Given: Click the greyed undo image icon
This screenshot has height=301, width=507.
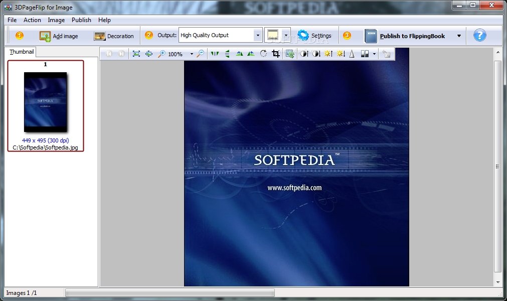Looking at the screenshot, I should click(x=387, y=54).
